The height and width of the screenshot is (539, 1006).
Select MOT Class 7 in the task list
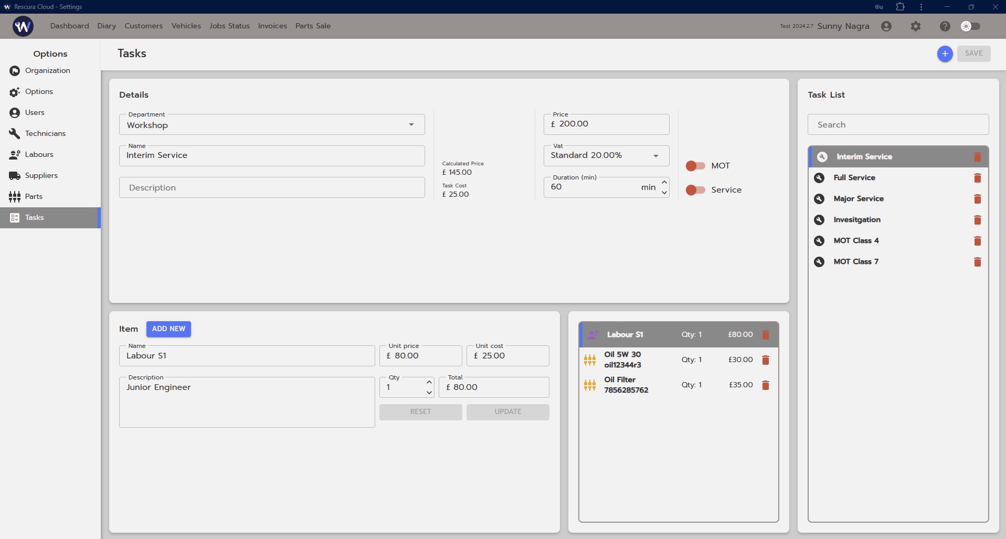tap(898, 262)
